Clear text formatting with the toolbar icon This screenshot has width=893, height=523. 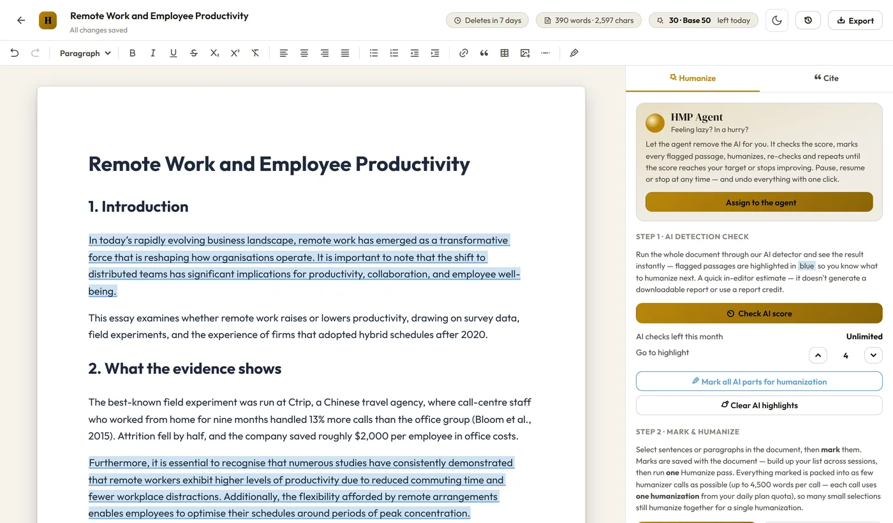255,54
